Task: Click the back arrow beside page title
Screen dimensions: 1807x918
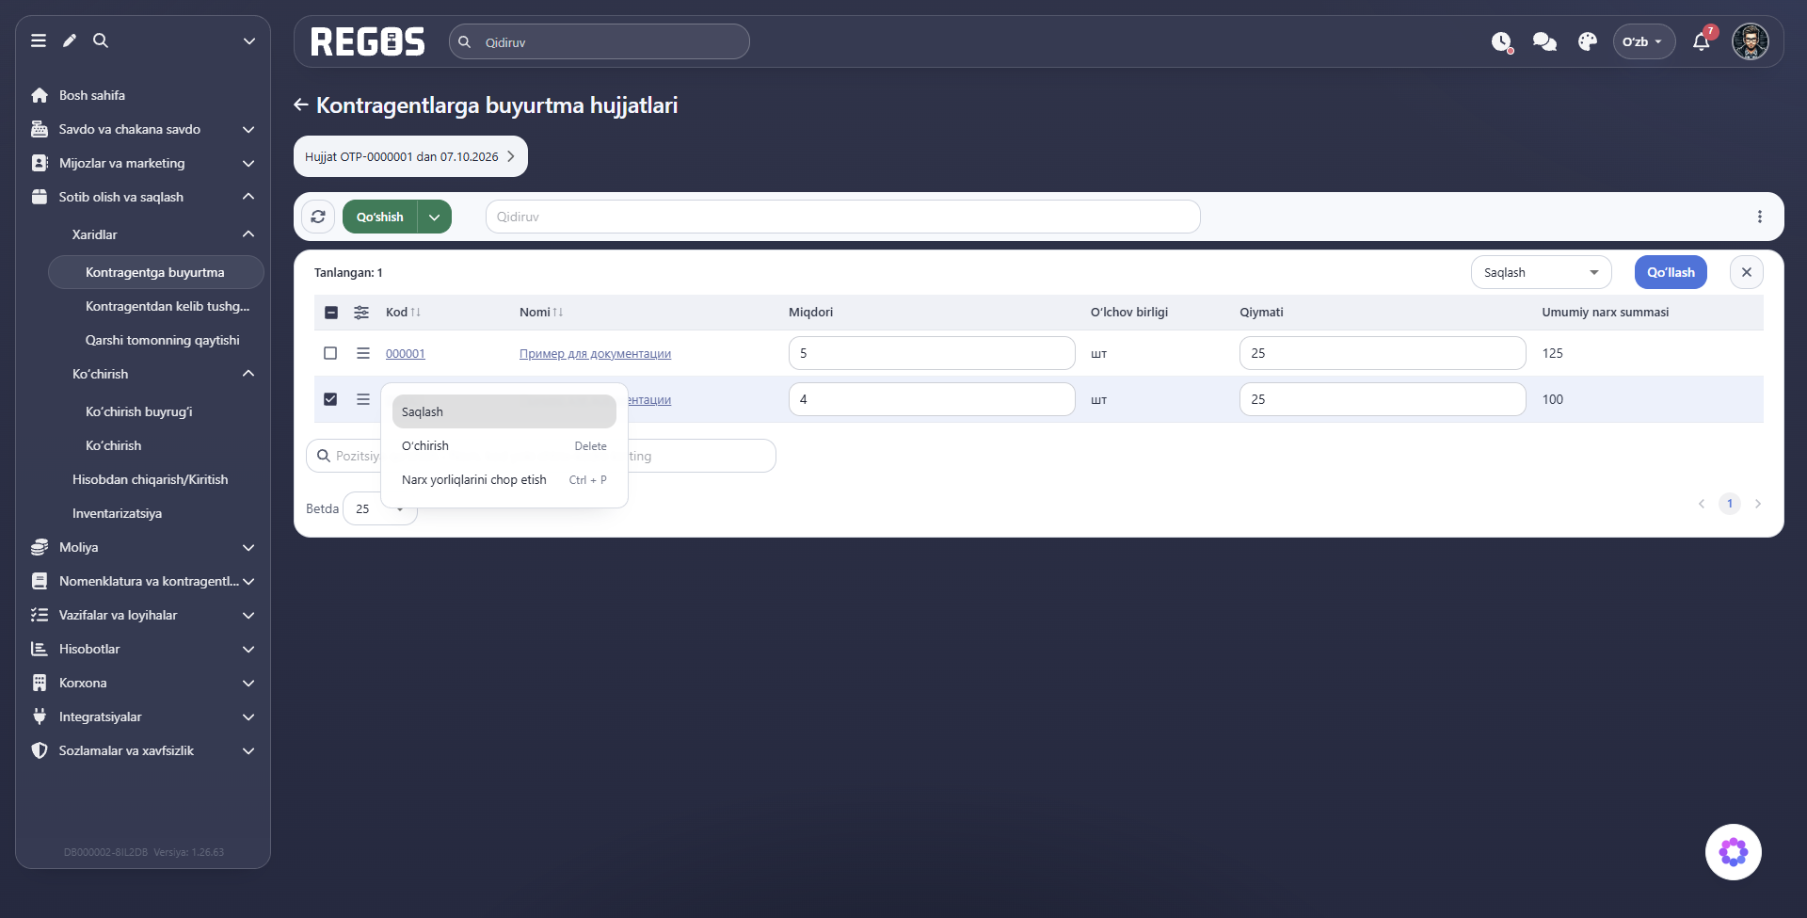Action: pyautogui.click(x=301, y=105)
